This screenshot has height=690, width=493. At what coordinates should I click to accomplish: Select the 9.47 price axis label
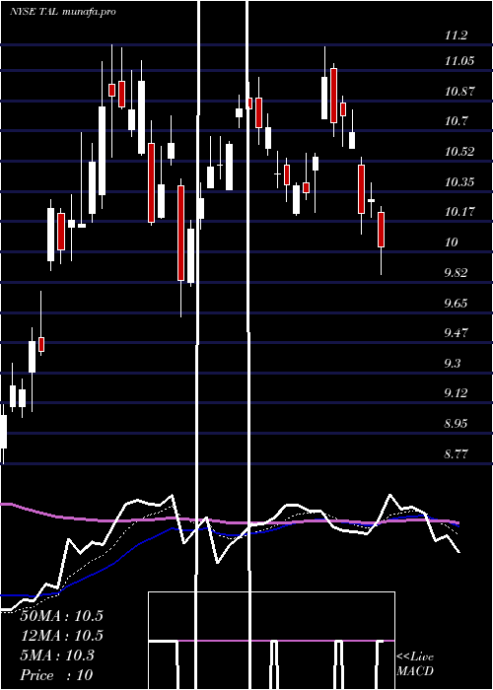(x=456, y=333)
